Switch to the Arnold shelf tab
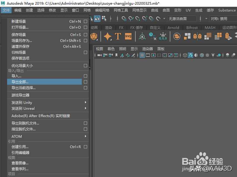The image size is (237, 177). pos(173,28)
